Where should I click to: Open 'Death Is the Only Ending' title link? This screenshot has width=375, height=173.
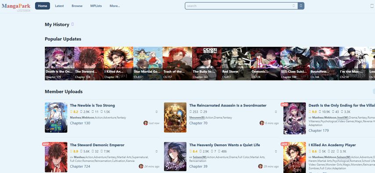[x=342, y=106]
